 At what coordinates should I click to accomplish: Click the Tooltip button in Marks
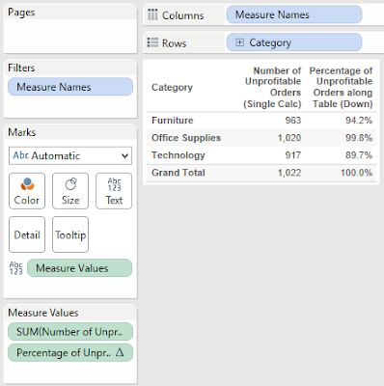coord(70,234)
